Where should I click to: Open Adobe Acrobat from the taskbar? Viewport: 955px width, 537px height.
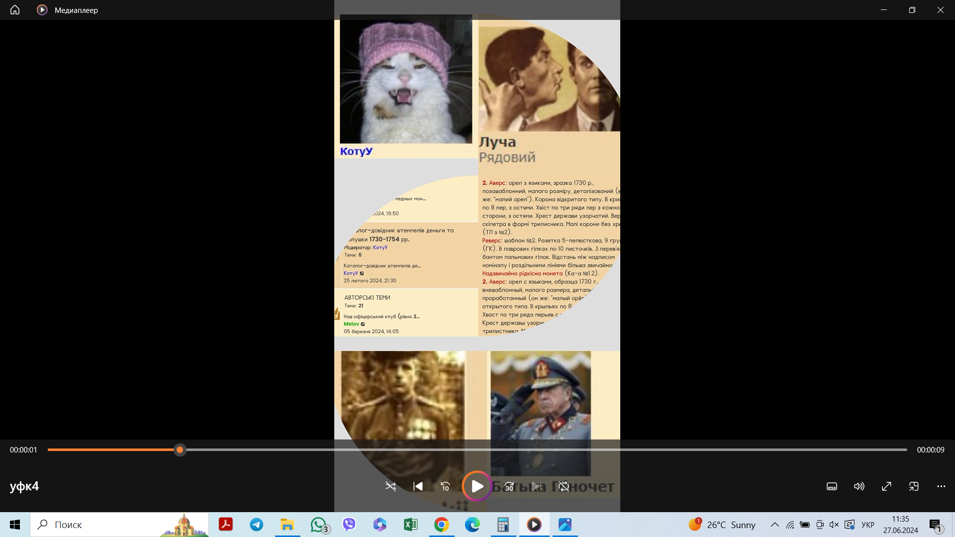click(226, 525)
